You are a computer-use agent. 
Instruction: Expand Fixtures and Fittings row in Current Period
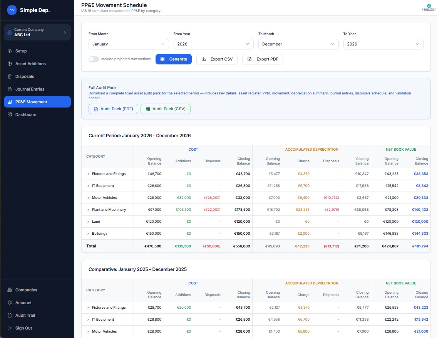point(88,174)
